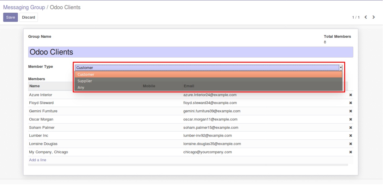Remove the Azure Interior member row
383x187 pixels.
pos(351,95)
